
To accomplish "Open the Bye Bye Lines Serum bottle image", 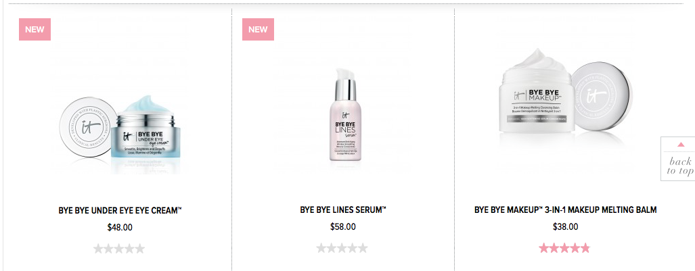I will tap(342, 115).
